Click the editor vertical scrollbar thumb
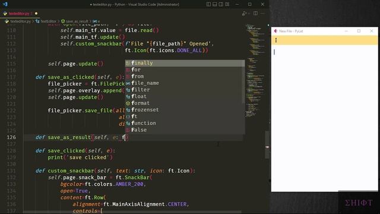Screen dimensions: 380x214 click(x=267, y=144)
